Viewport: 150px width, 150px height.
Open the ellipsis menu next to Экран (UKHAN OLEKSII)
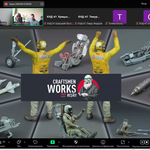[x=42, y=4]
